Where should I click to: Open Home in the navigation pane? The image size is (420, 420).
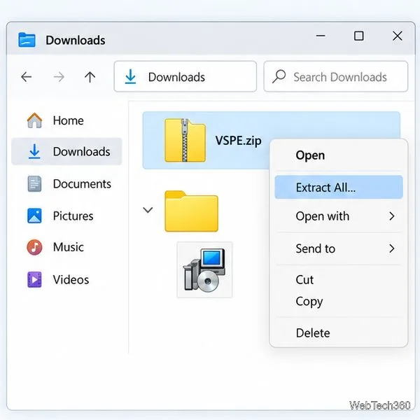click(66, 120)
